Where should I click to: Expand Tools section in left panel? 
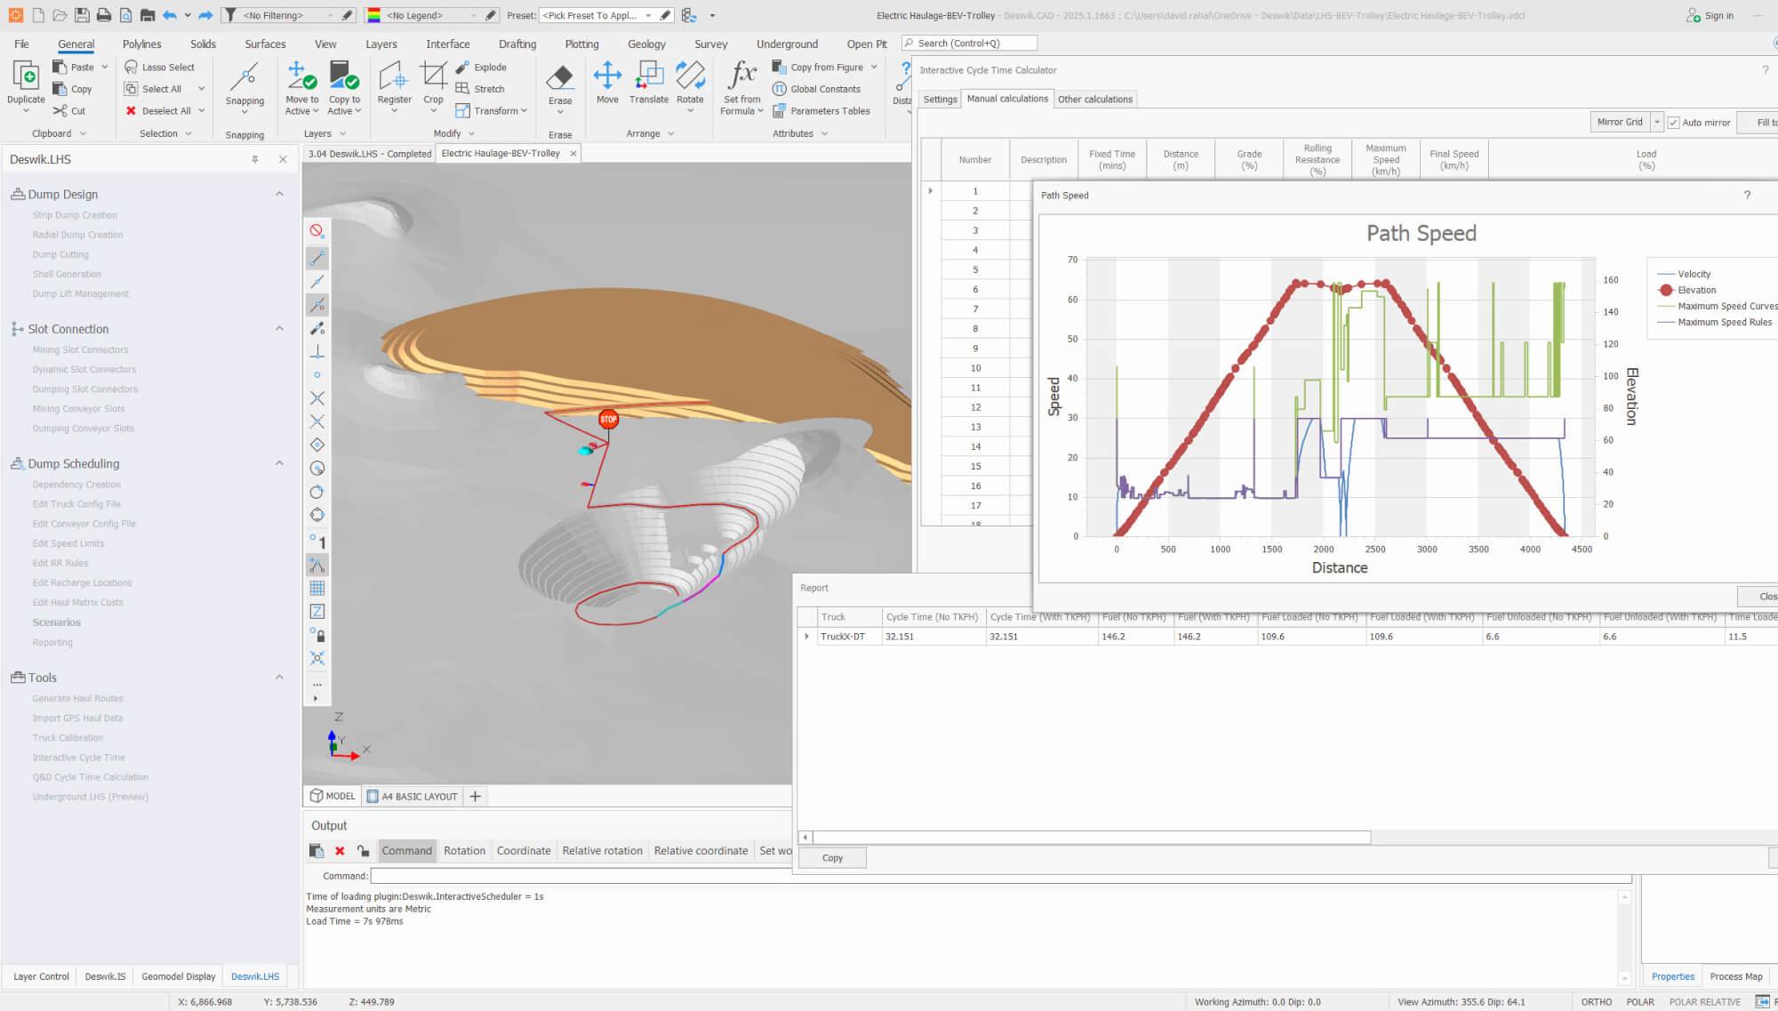(278, 675)
